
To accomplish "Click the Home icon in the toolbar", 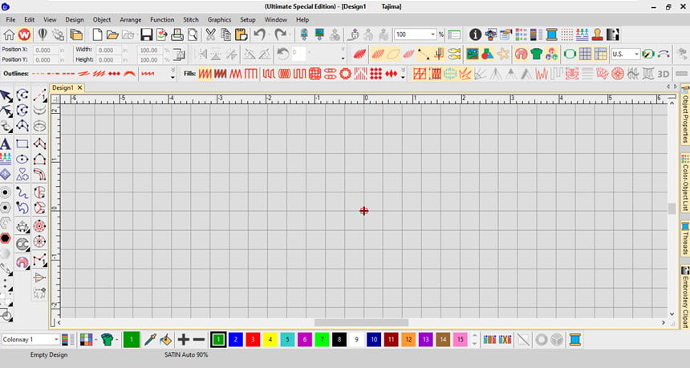I will [9, 35].
